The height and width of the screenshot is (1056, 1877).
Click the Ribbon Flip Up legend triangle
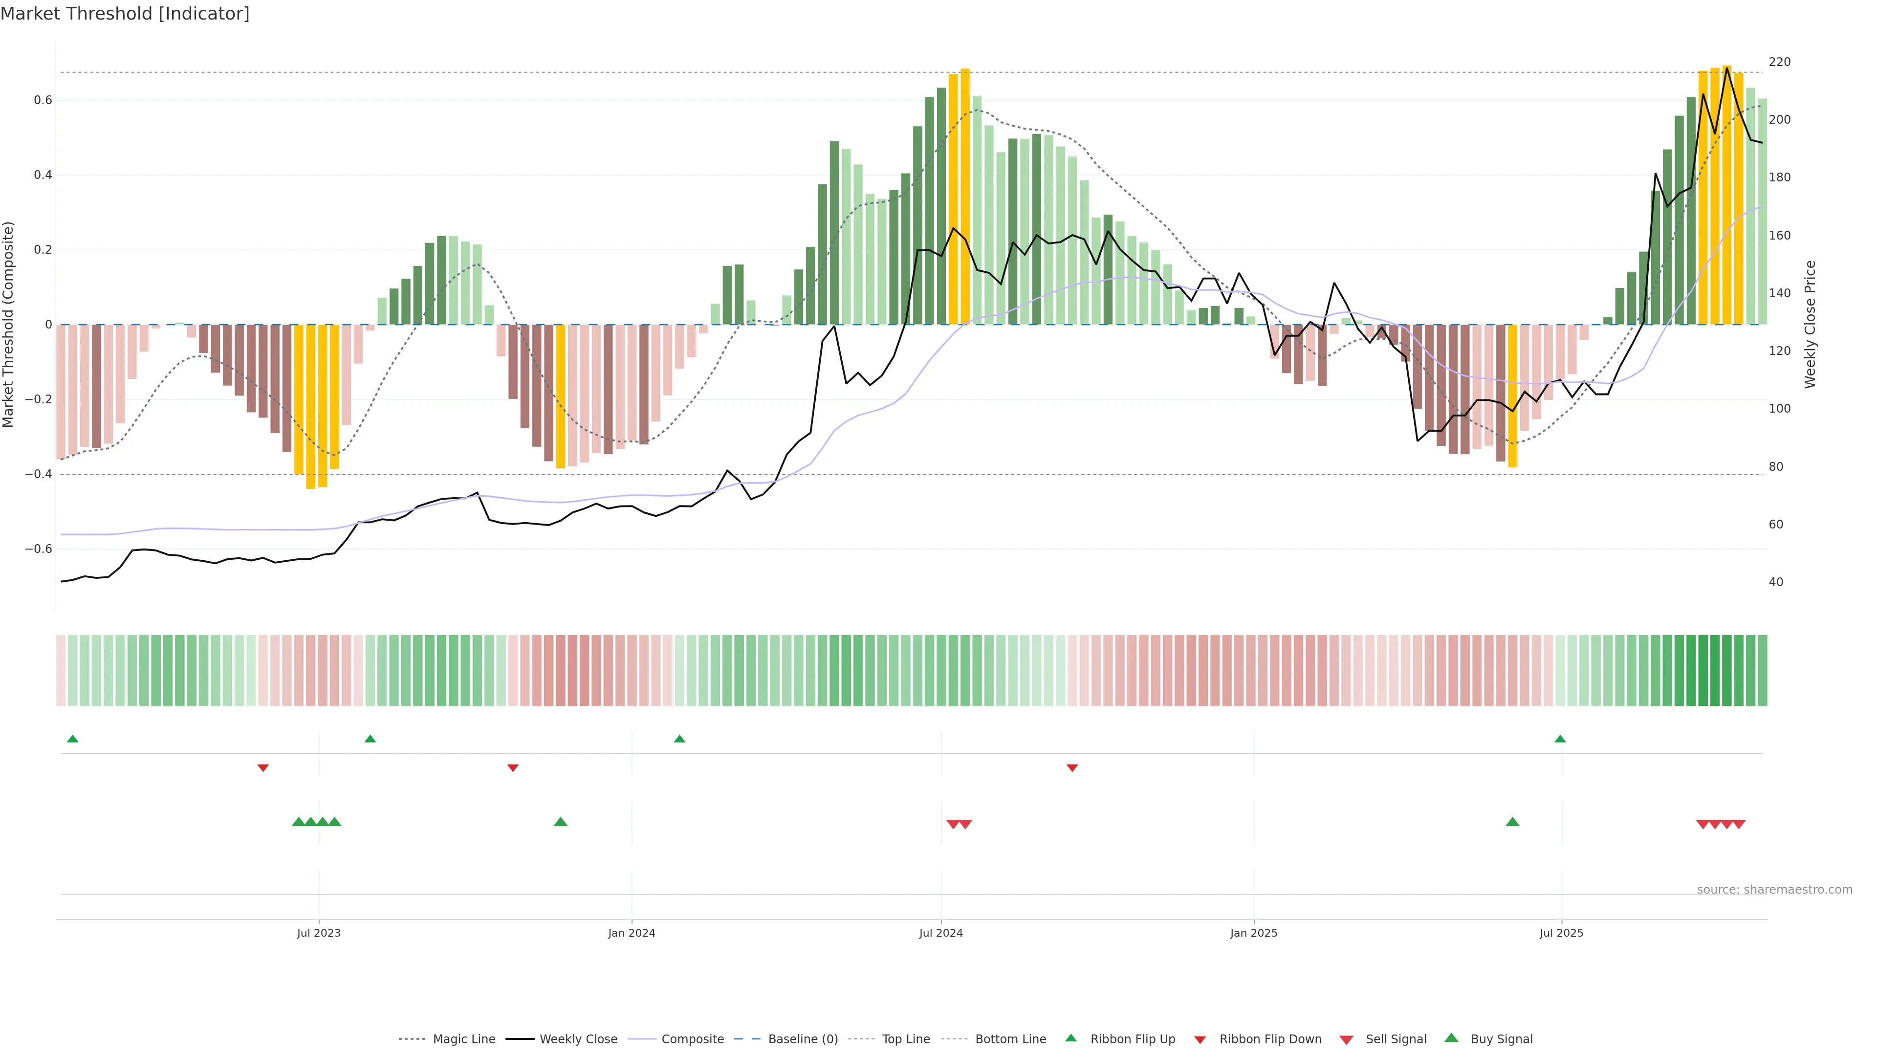1070,1038
